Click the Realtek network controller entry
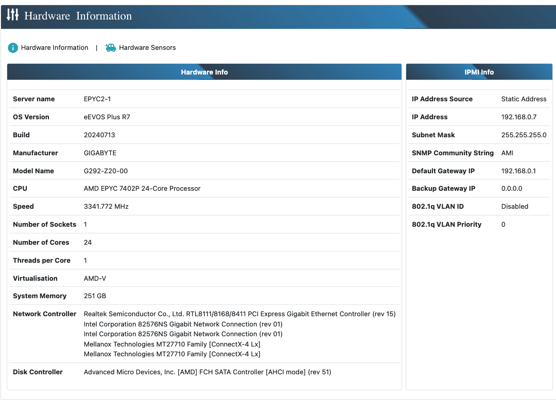Image resolution: width=556 pixels, height=400 pixels. click(x=239, y=314)
